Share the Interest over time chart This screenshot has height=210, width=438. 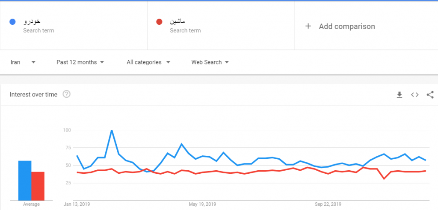click(x=430, y=95)
